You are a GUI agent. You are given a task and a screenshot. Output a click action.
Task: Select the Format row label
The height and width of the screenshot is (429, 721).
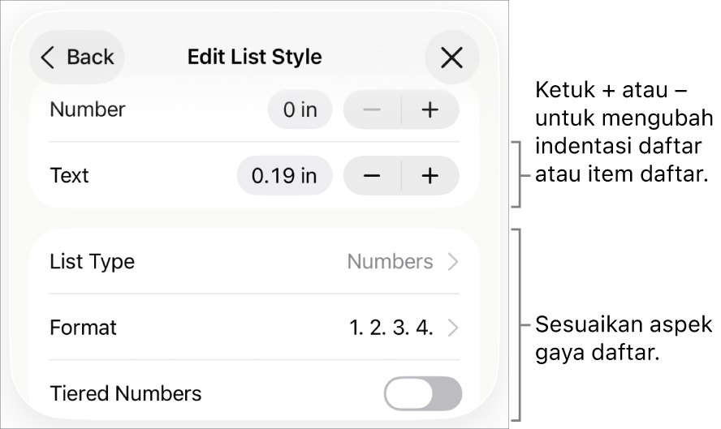83,328
